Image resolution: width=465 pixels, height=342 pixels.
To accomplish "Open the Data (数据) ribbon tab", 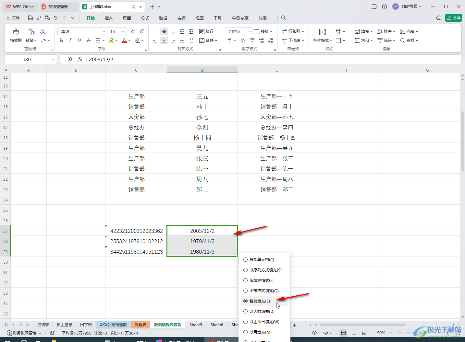I will coord(163,18).
